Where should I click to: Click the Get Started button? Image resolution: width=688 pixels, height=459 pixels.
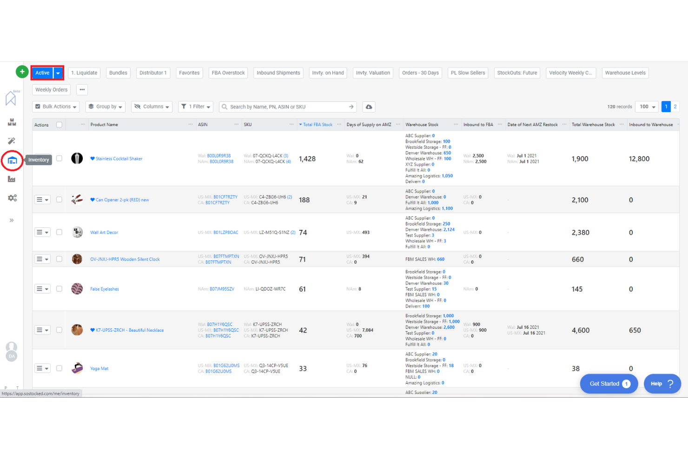click(609, 383)
